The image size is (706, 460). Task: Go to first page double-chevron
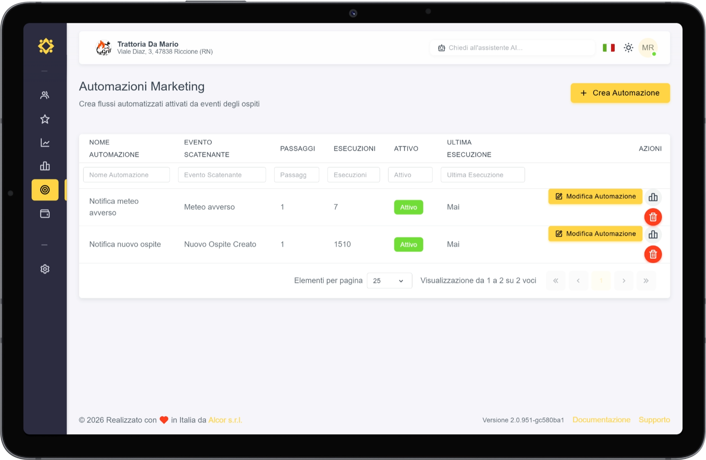tap(556, 280)
